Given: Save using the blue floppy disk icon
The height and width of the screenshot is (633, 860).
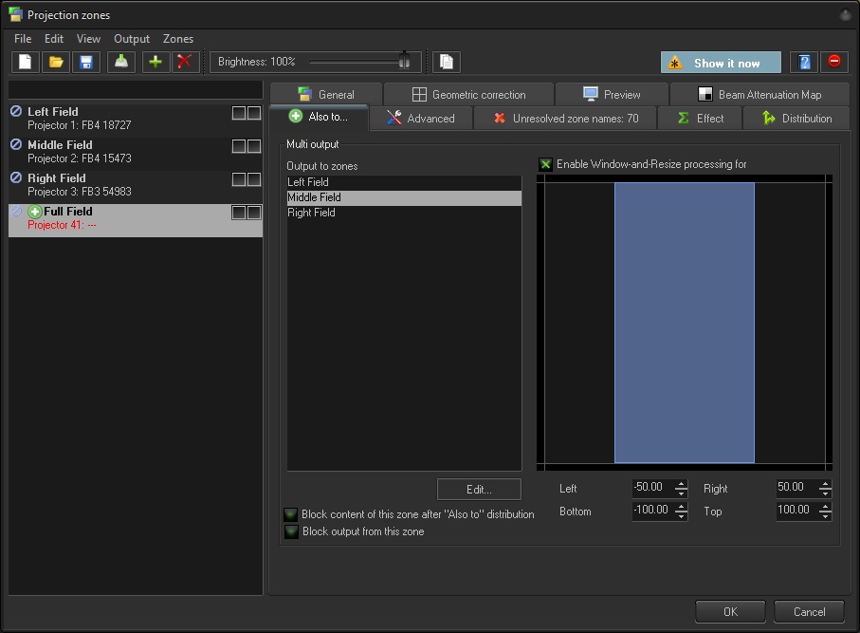Looking at the screenshot, I should [x=86, y=63].
